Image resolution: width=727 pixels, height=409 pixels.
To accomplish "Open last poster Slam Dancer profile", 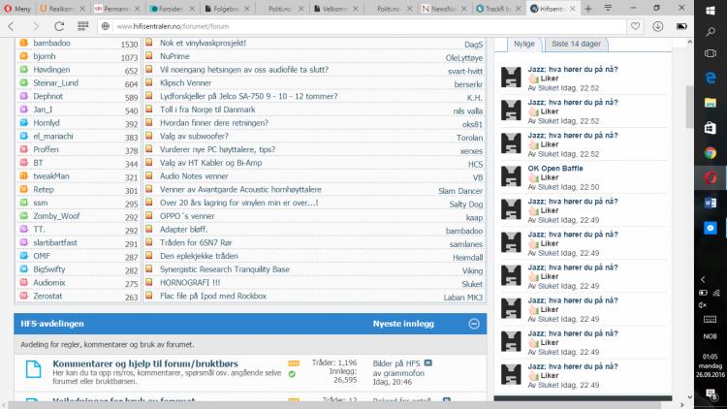I will (460, 191).
